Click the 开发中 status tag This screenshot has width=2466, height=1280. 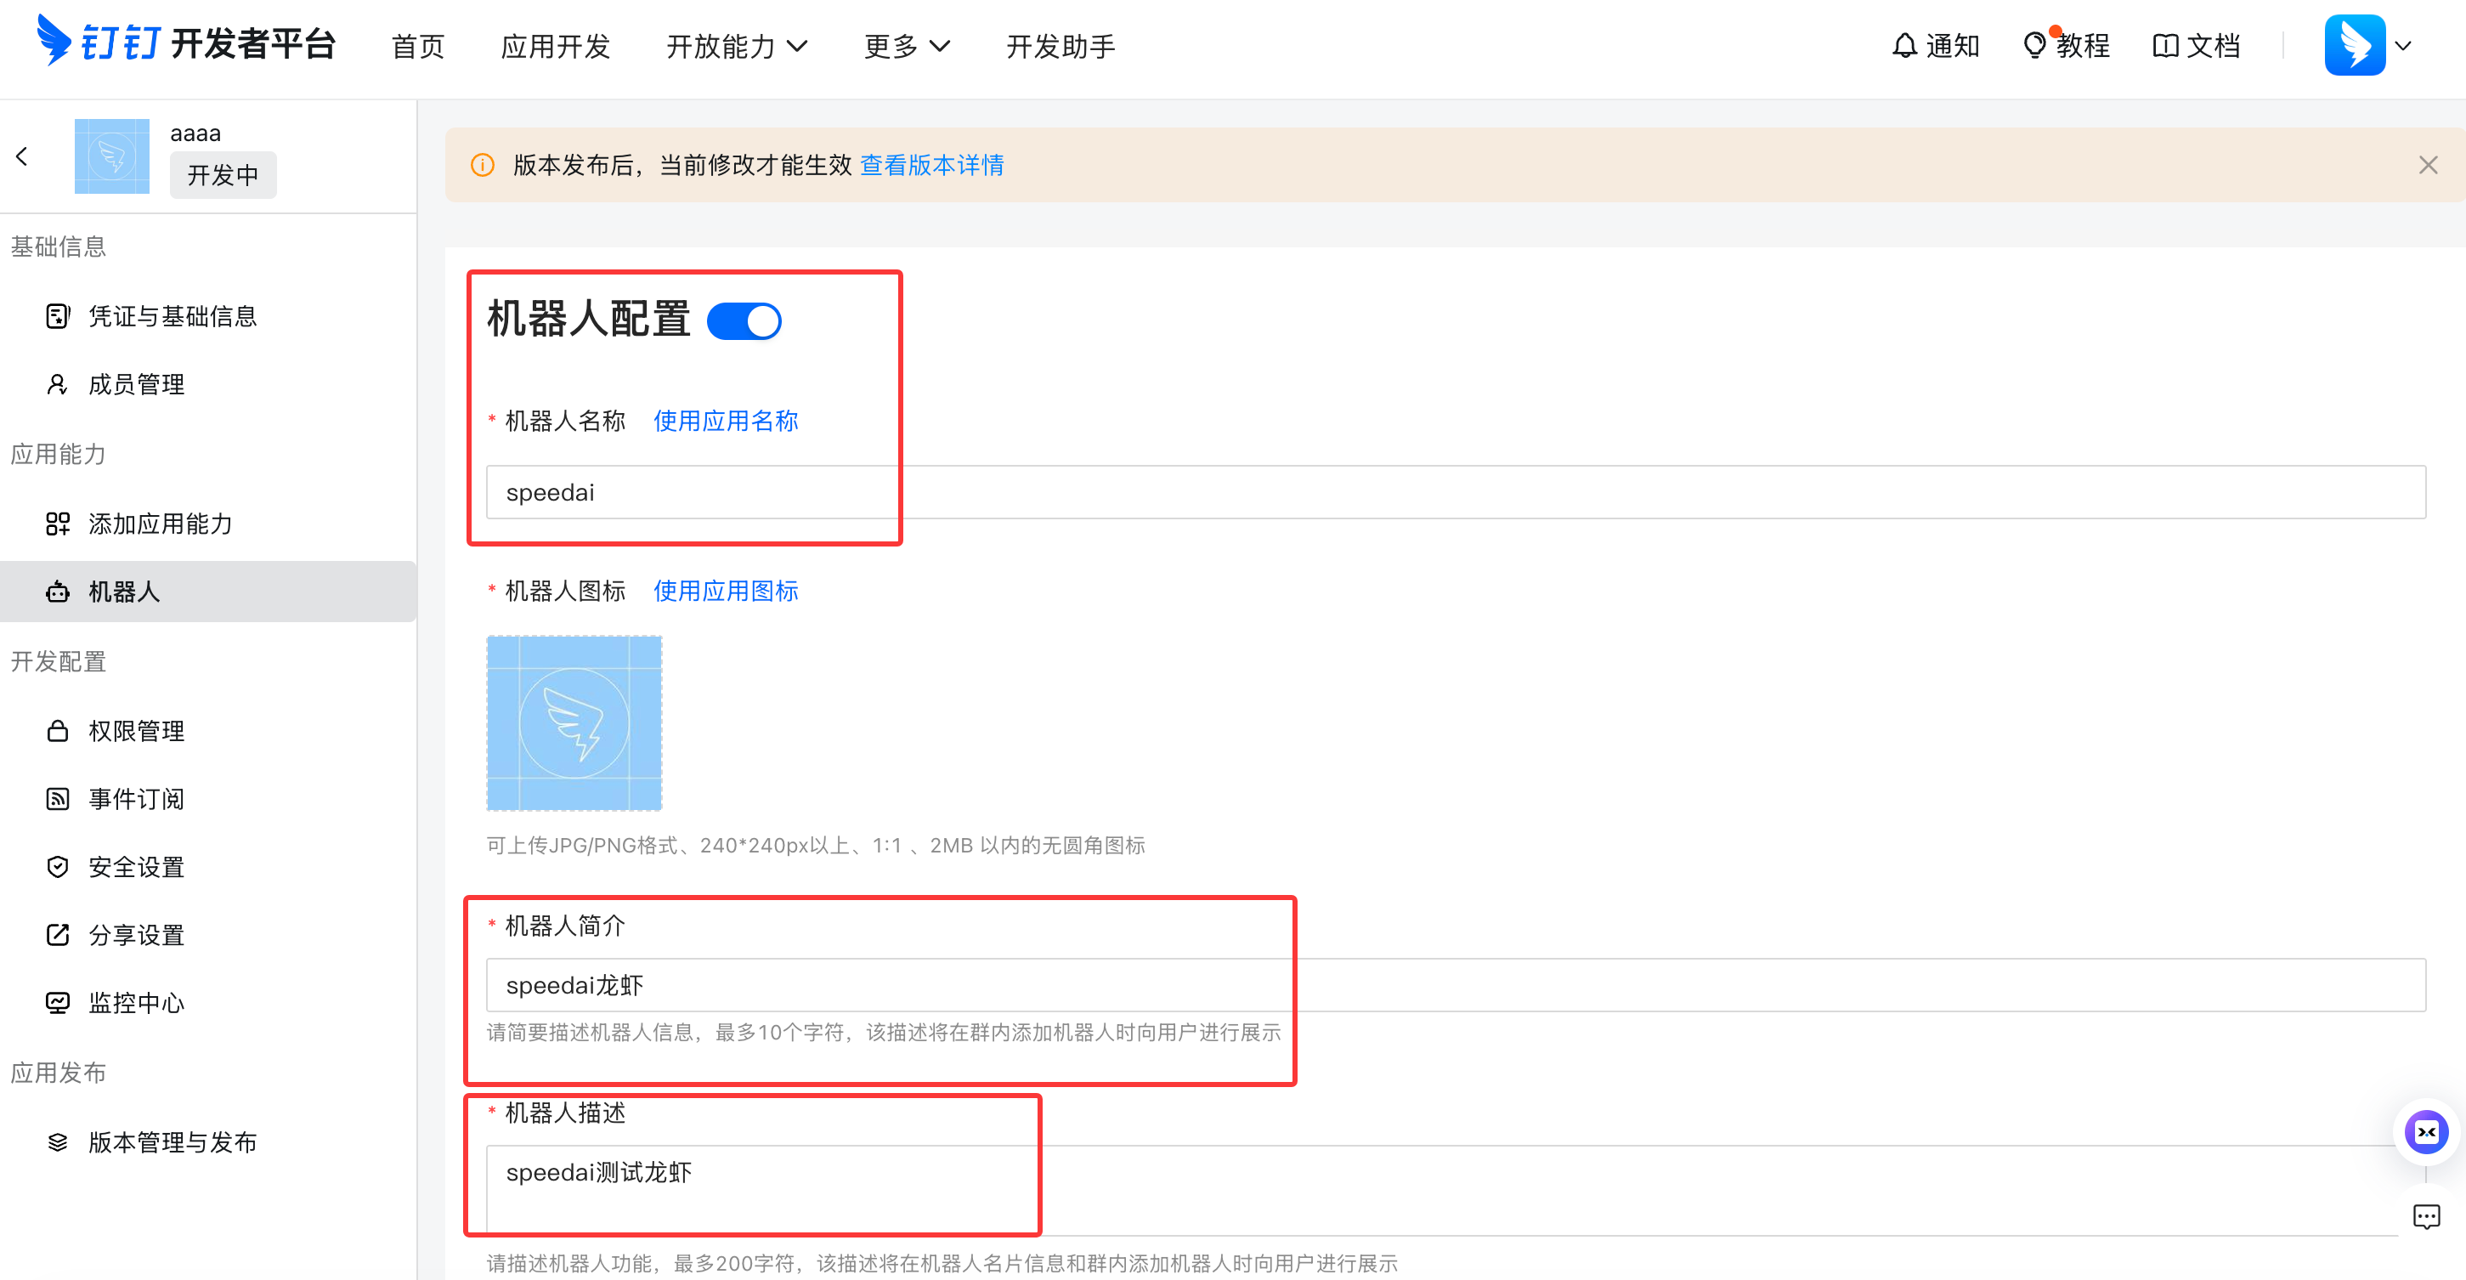223,175
